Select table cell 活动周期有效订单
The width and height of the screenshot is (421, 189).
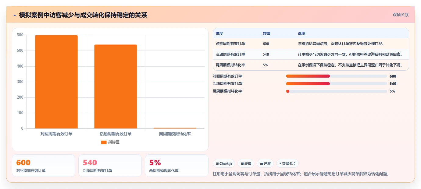(x=230, y=54)
